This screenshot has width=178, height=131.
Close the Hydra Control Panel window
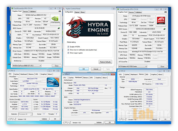coord(114,9)
